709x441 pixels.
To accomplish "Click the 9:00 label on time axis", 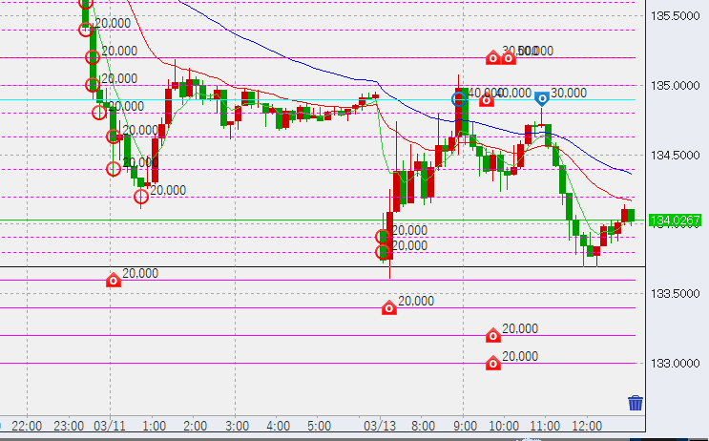I will point(464,425).
